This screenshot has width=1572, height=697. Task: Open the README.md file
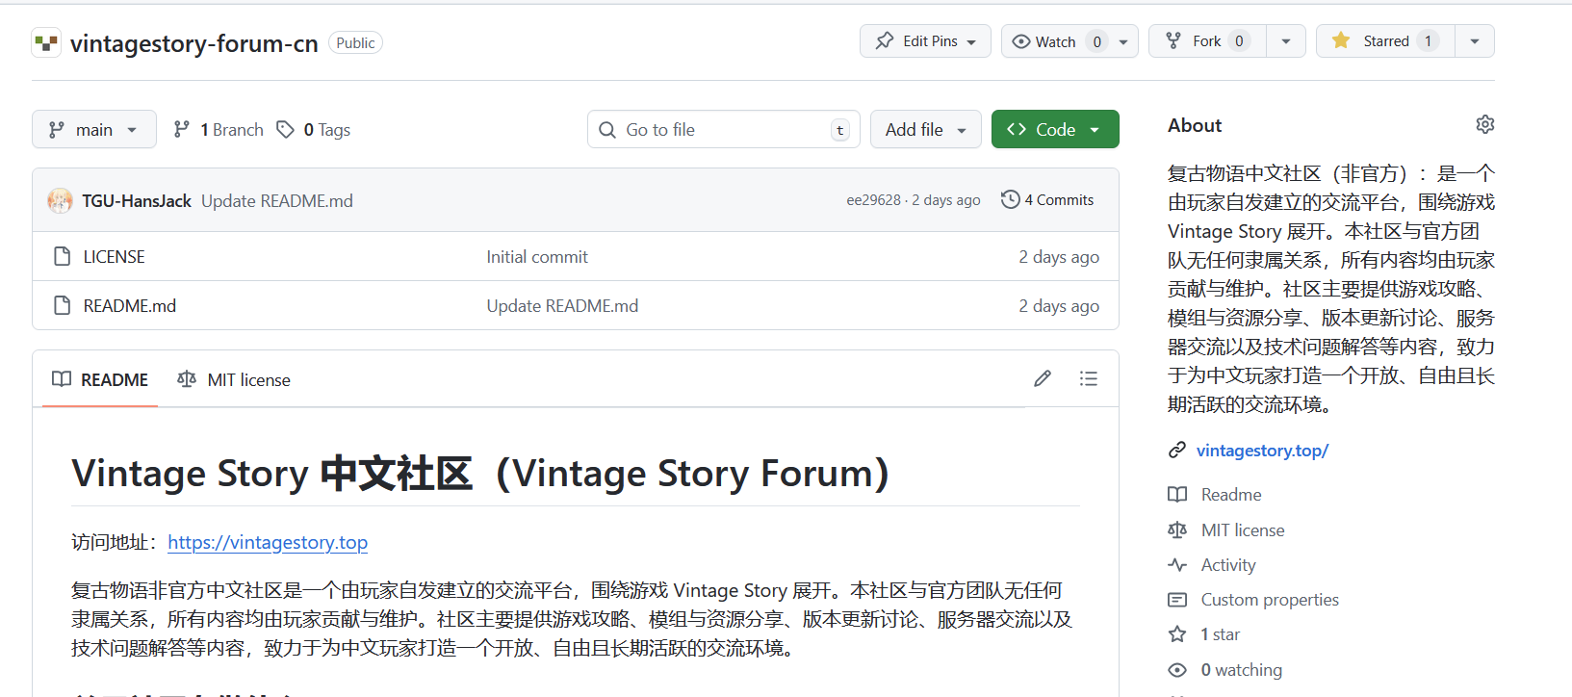130,306
